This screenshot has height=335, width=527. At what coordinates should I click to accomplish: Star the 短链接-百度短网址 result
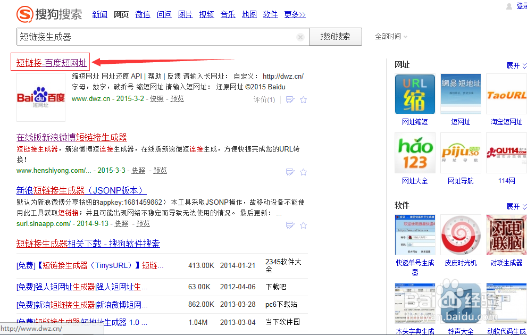click(303, 100)
